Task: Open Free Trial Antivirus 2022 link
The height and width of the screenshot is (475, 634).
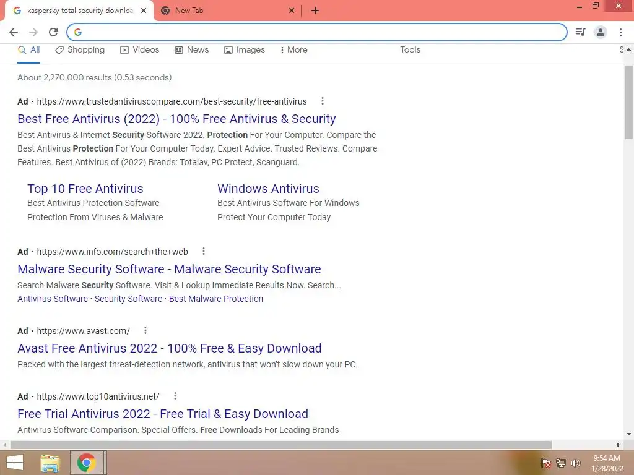Action: (163, 414)
